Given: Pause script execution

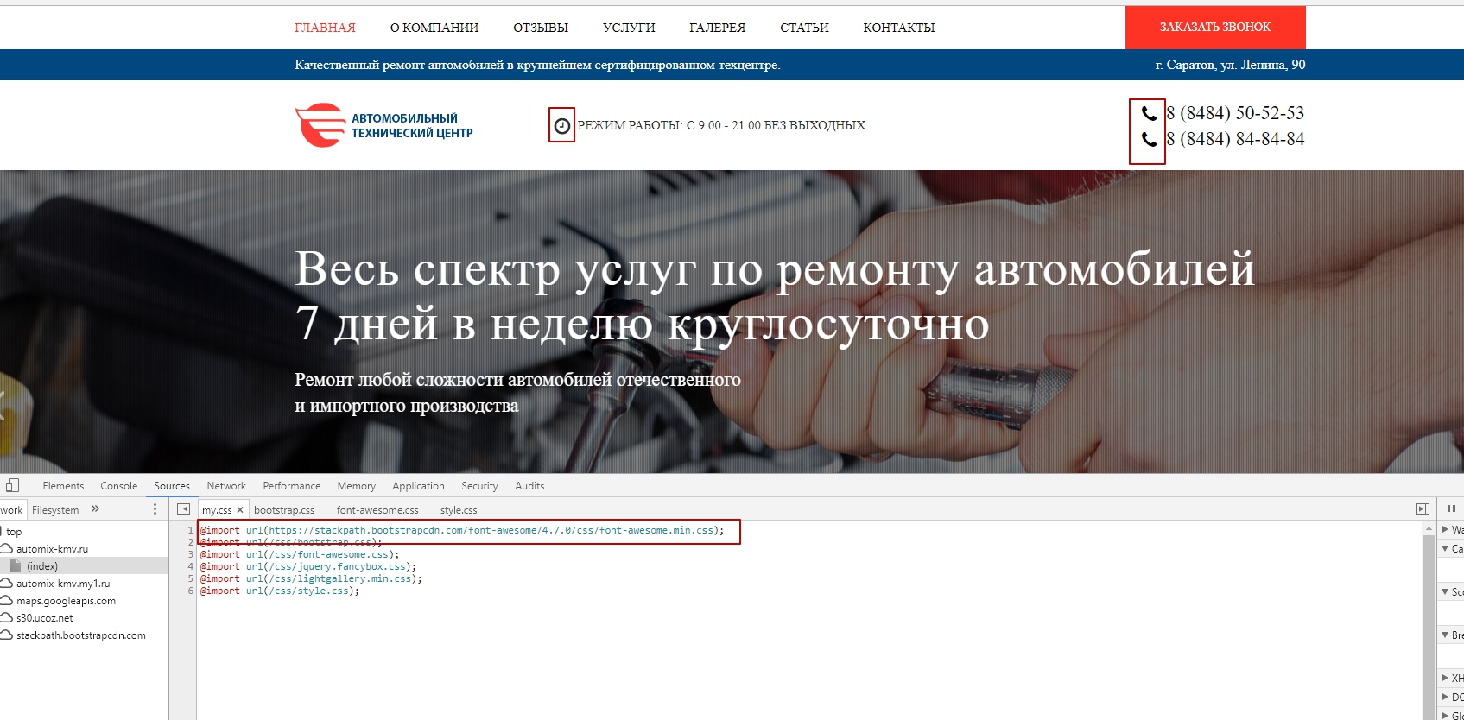Looking at the screenshot, I should click(x=1451, y=509).
